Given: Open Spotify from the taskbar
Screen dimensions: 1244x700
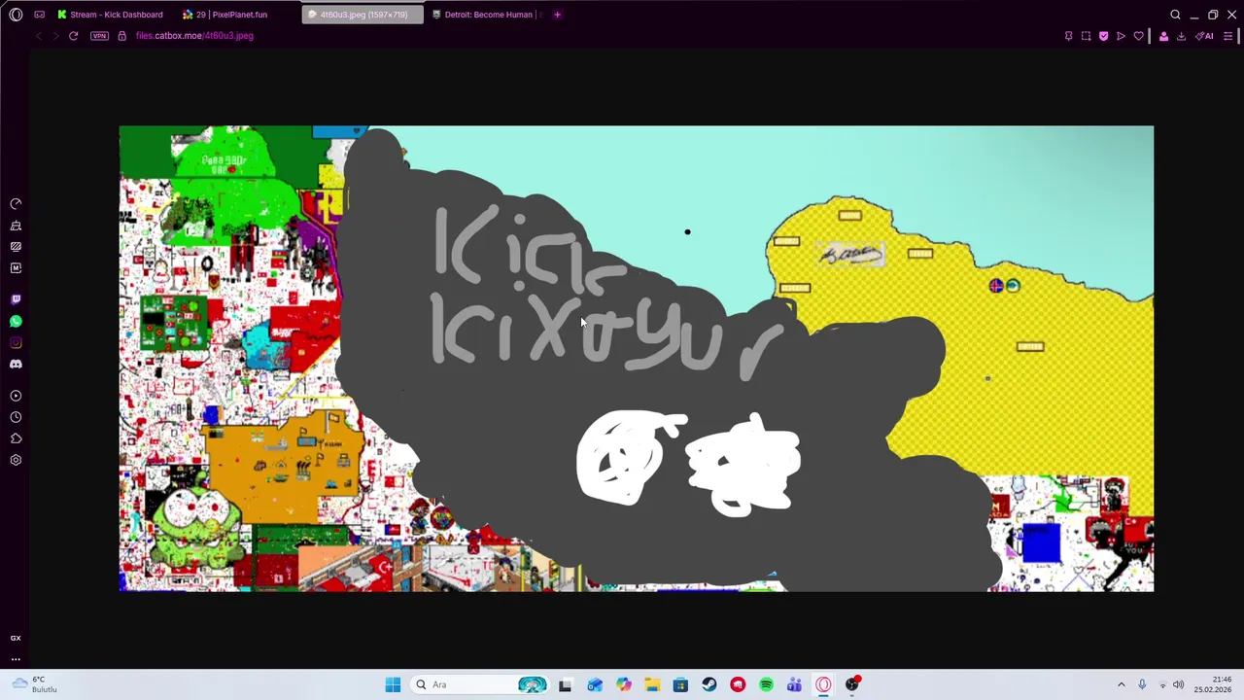Looking at the screenshot, I should tap(766, 684).
